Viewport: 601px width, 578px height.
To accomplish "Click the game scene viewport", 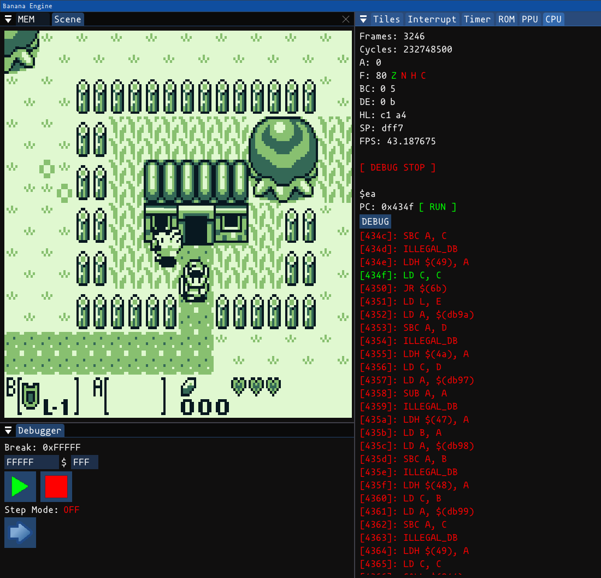I will point(178,224).
